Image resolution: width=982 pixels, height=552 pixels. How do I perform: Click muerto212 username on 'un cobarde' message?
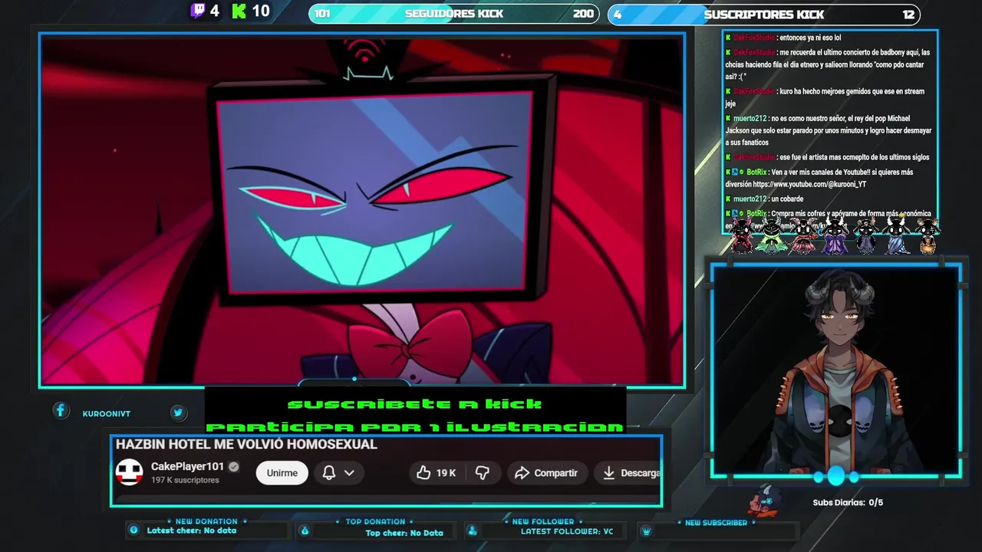tap(750, 199)
